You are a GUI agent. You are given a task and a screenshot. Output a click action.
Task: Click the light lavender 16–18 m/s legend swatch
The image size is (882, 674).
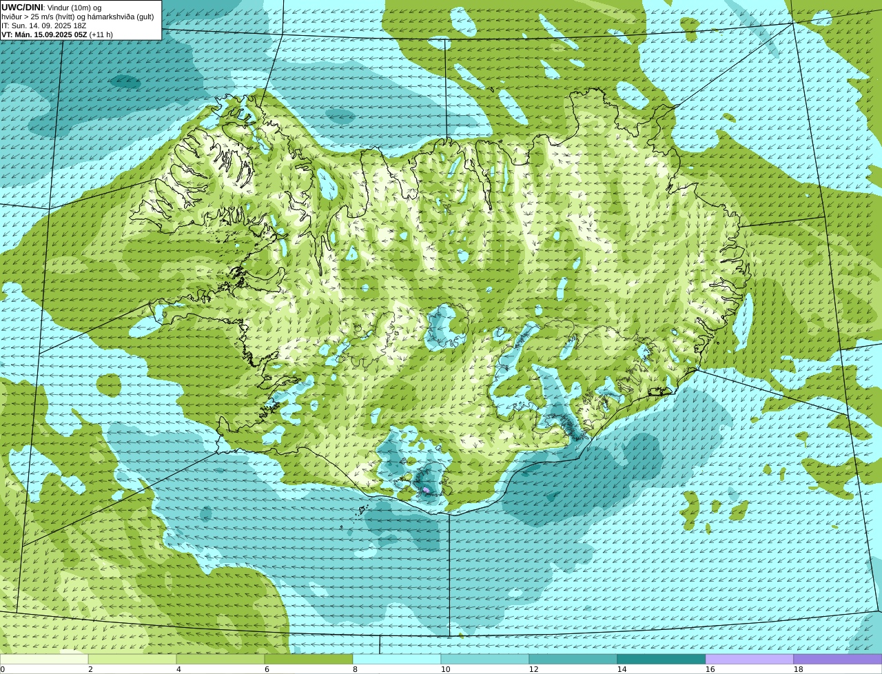pyautogui.click(x=750, y=659)
